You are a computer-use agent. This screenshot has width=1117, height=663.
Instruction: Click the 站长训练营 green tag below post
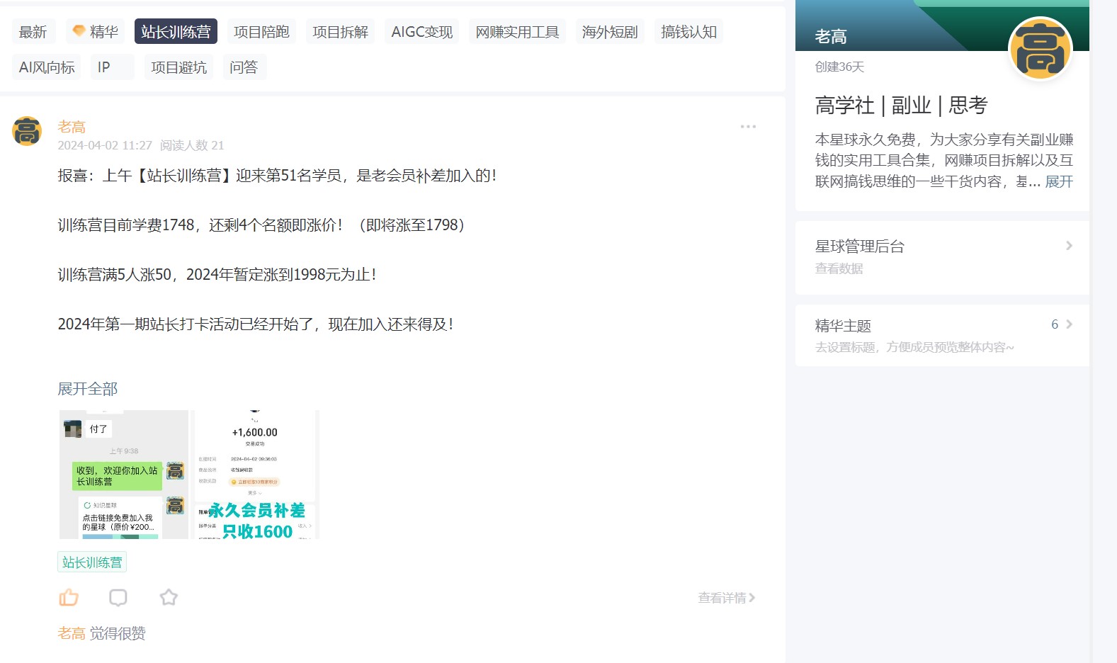coord(92,562)
